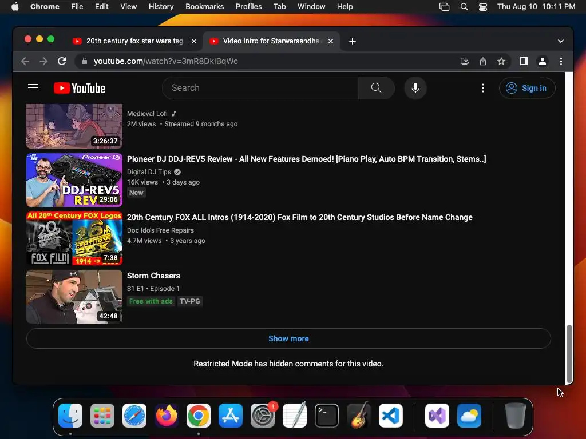Launch GarageBand from the Dock

tap(359, 416)
